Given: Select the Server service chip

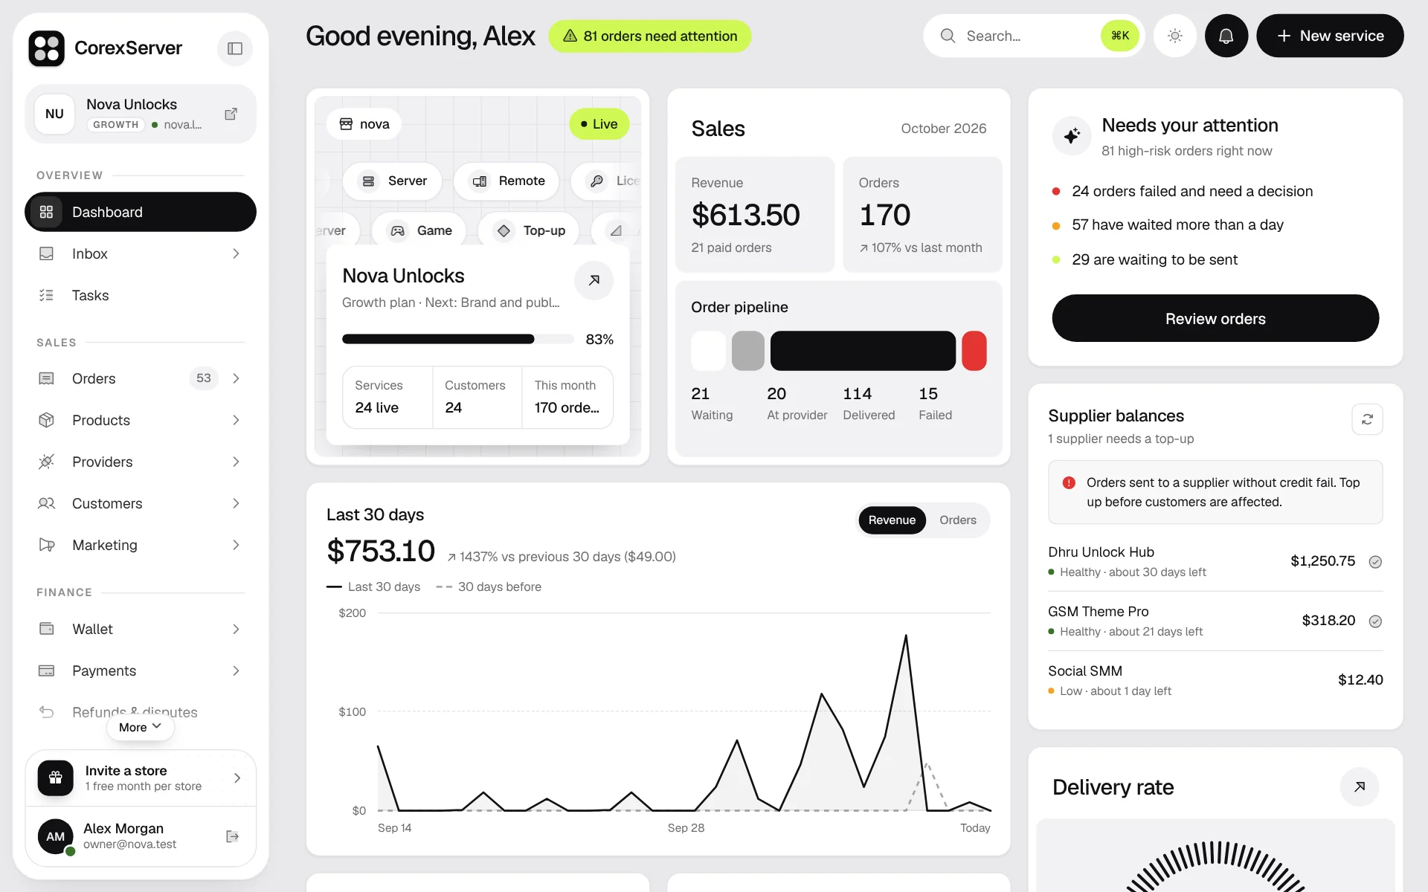Looking at the screenshot, I should tap(393, 181).
